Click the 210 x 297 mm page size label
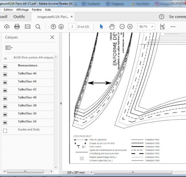This screenshot has width=186, height=177. point(76,173)
